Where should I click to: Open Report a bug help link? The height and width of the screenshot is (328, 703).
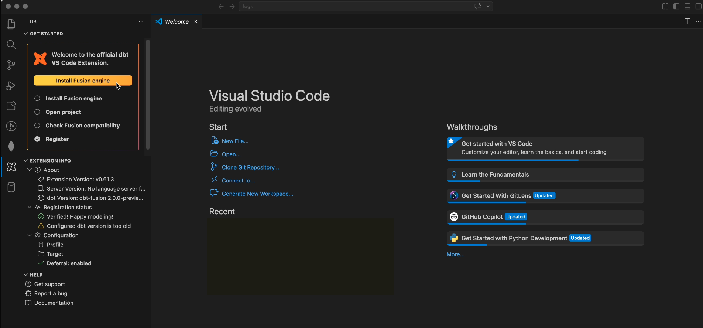[x=86, y=293]
